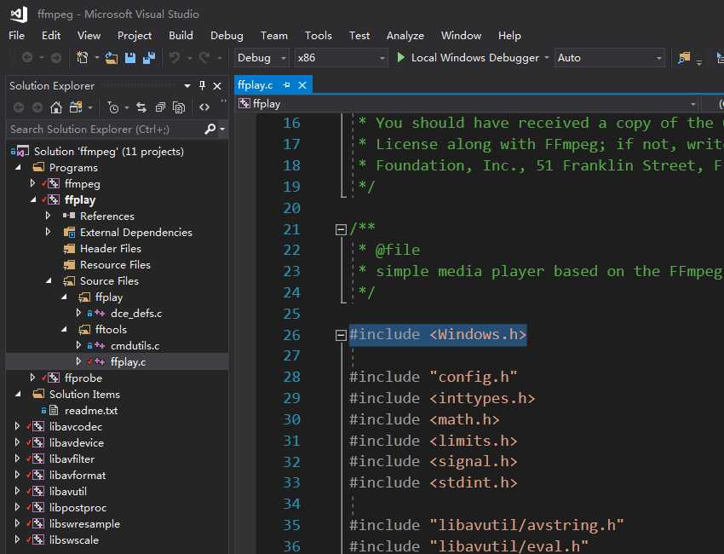The height and width of the screenshot is (554, 724).
Task: Select the libswscale project
Action: 74,540
